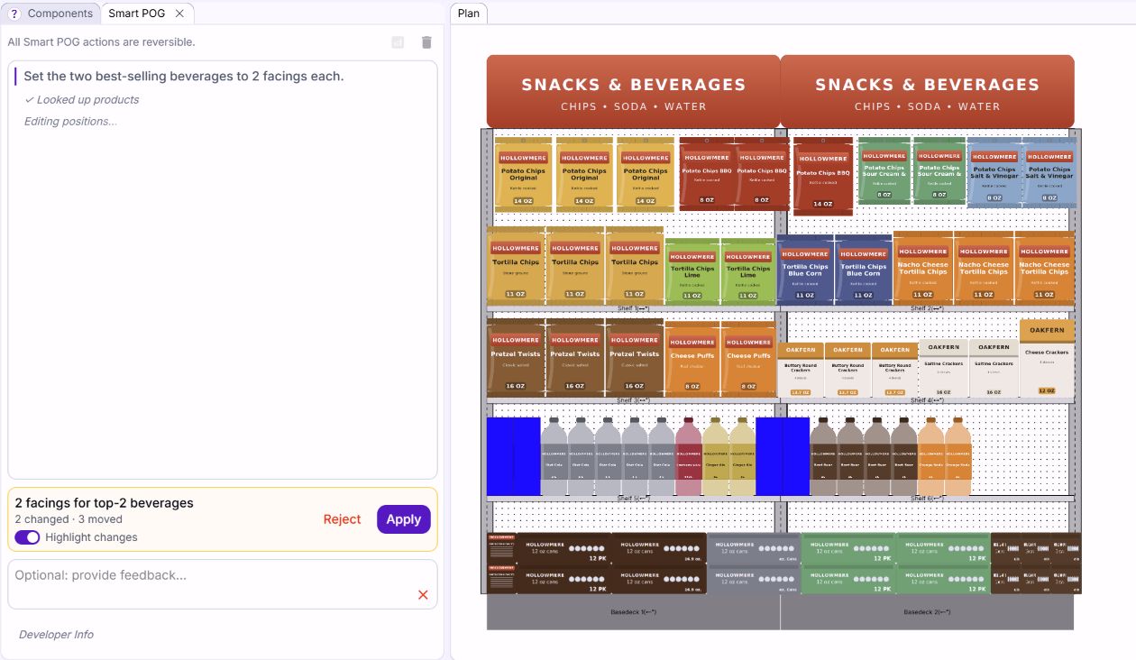Viewport: 1136px width, 660px height.
Task: Reject the proposed facing changes
Action: [x=342, y=519]
